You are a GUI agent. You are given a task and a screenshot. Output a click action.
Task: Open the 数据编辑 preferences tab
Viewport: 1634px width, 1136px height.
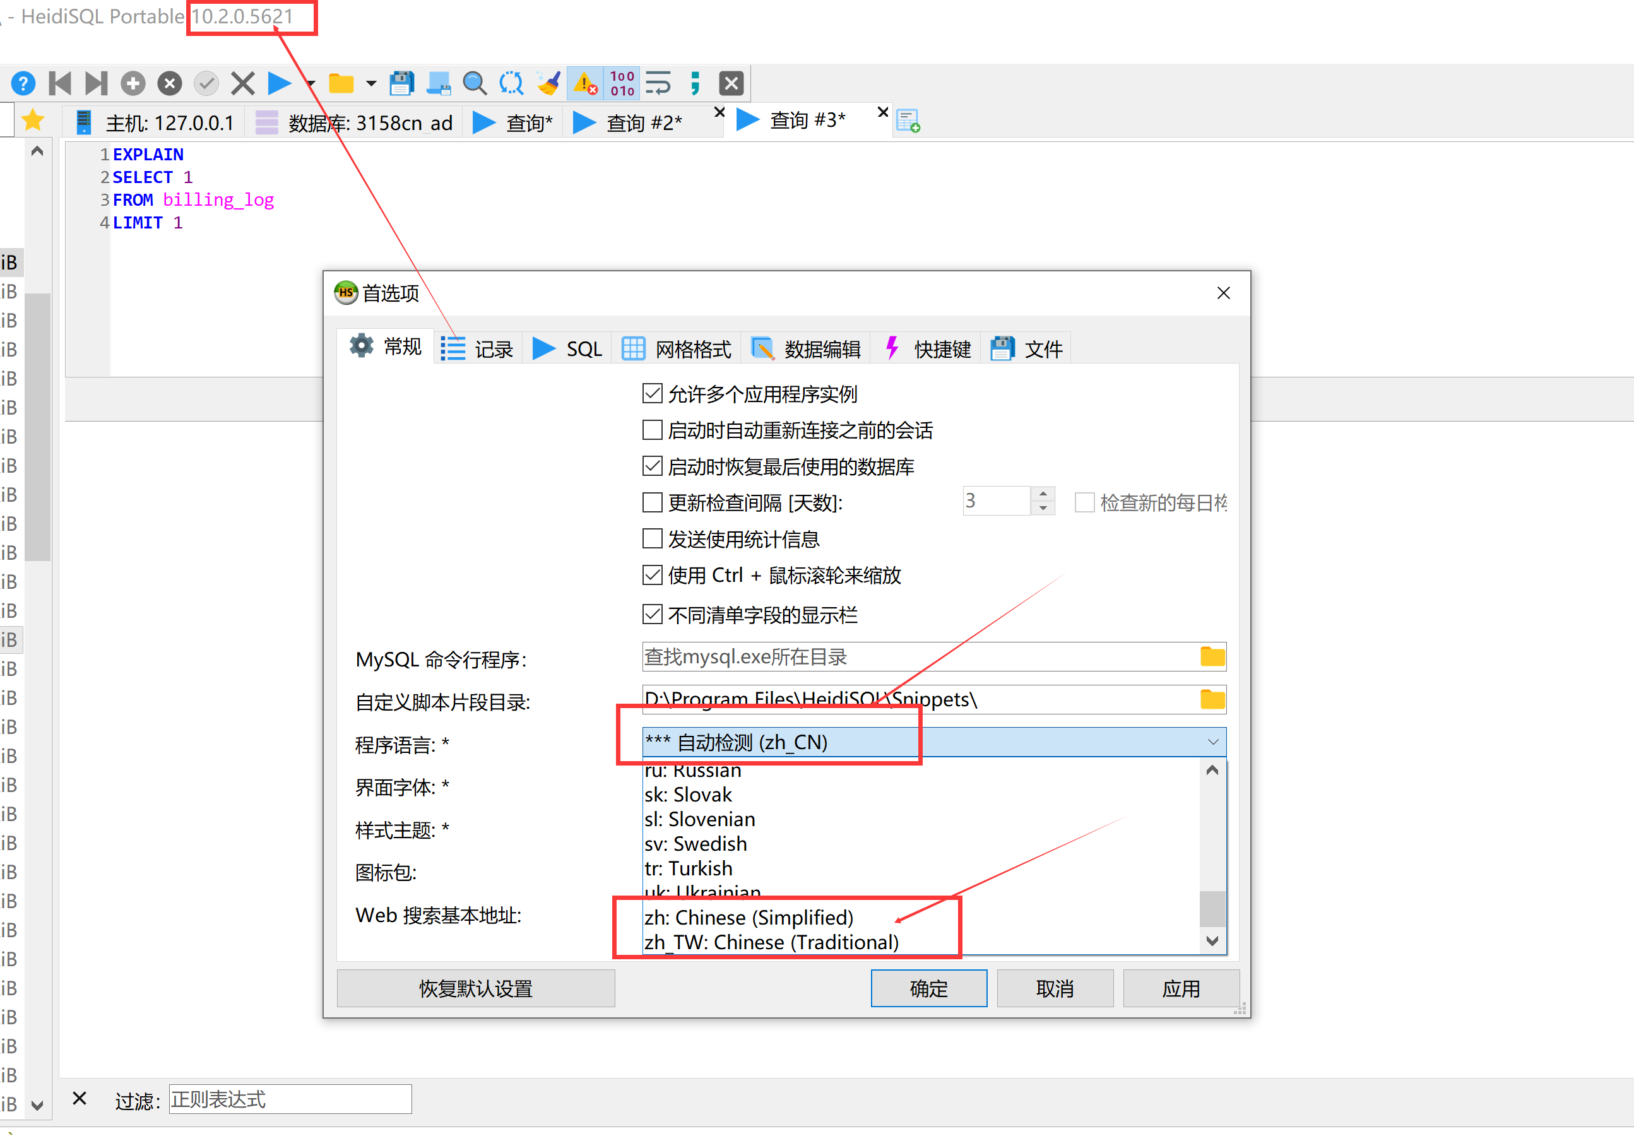(807, 349)
